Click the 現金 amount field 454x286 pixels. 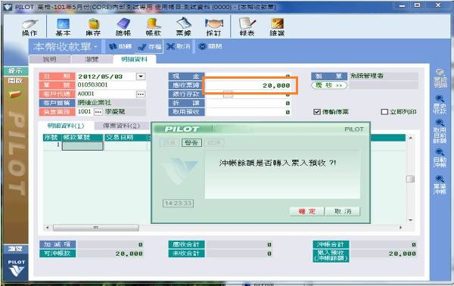(x=248, y=76)
